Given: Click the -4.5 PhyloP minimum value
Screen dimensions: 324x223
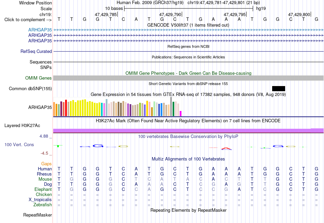Looking at the screenshot, I should pyautogui.click(x=44, y=153).
